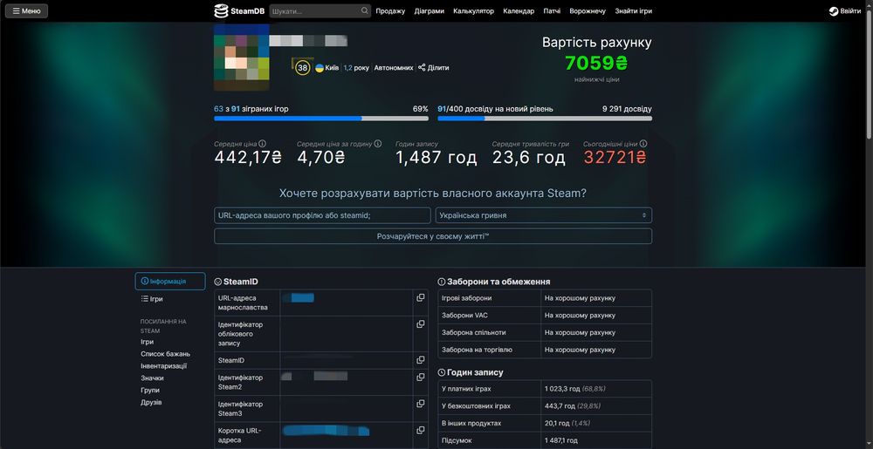873x449 pixels.
Task: Open the Ворожнечу menu item
Action: click(x=588, y=11)
